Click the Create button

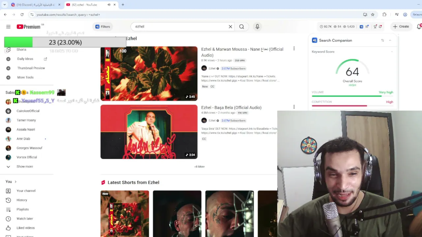click(x=401, y=27)
